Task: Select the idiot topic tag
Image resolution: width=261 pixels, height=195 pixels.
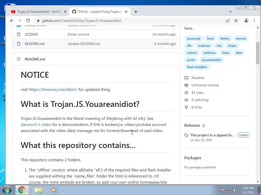Action: 239,53
